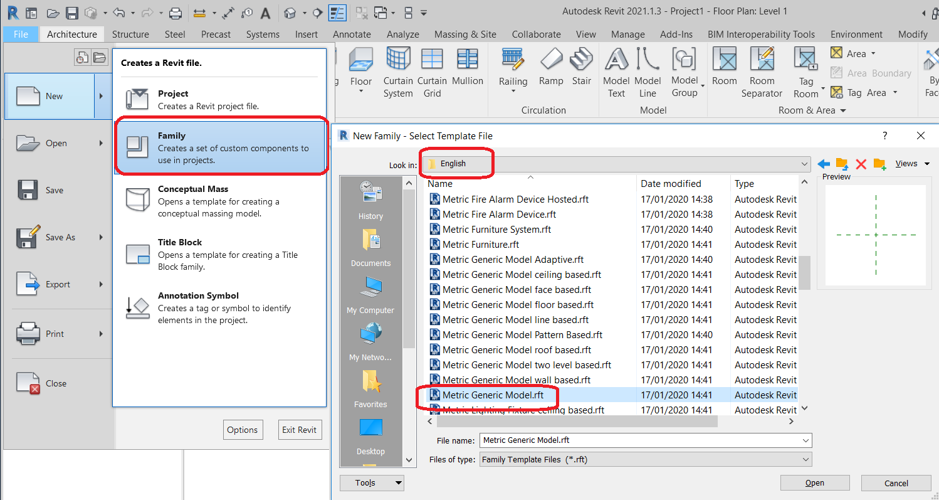The height and width of the screenshot is (500, 939).
Task: Open the Manage ribbon tab
Action: pos(627,35)
